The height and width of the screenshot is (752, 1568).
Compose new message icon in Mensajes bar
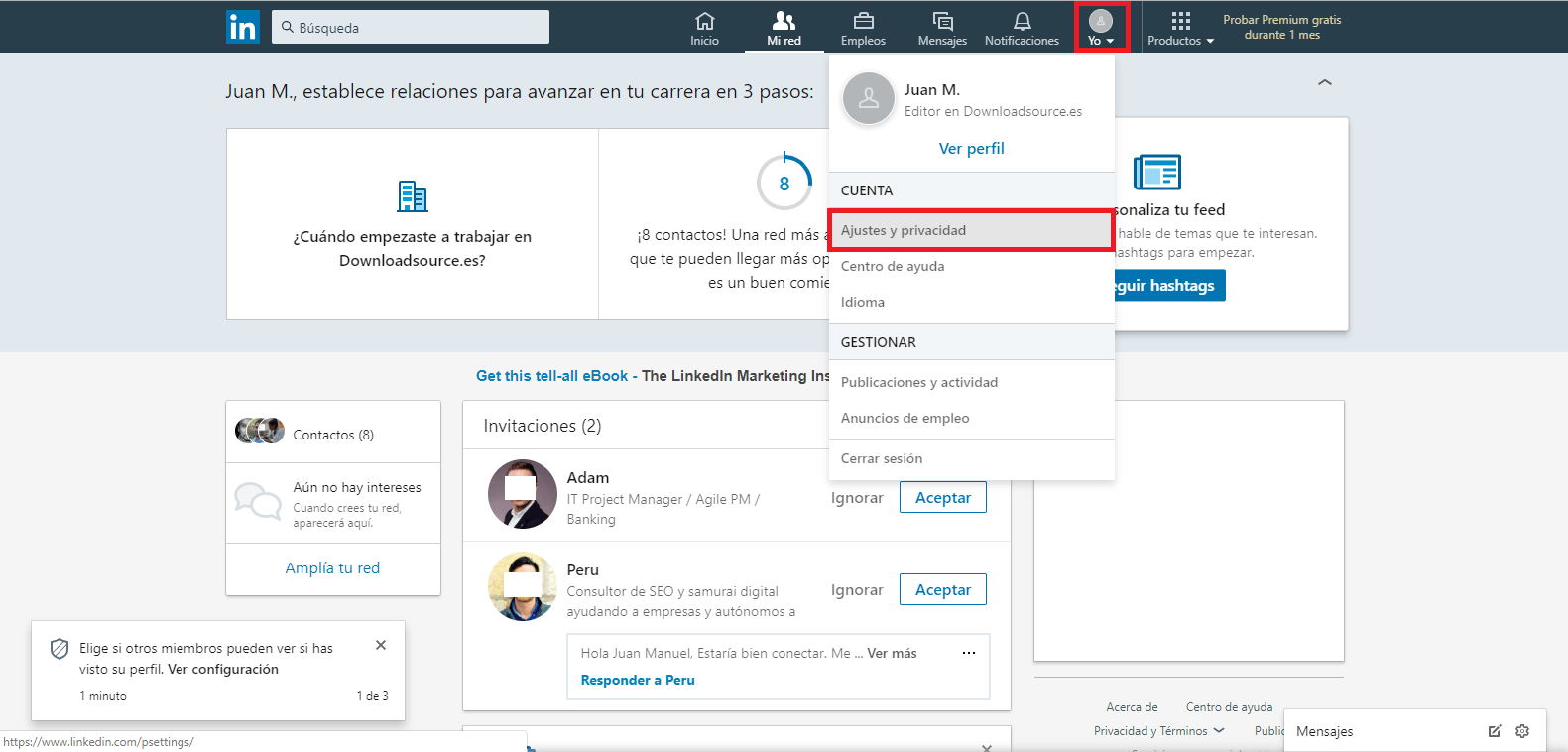point(1495,731)
